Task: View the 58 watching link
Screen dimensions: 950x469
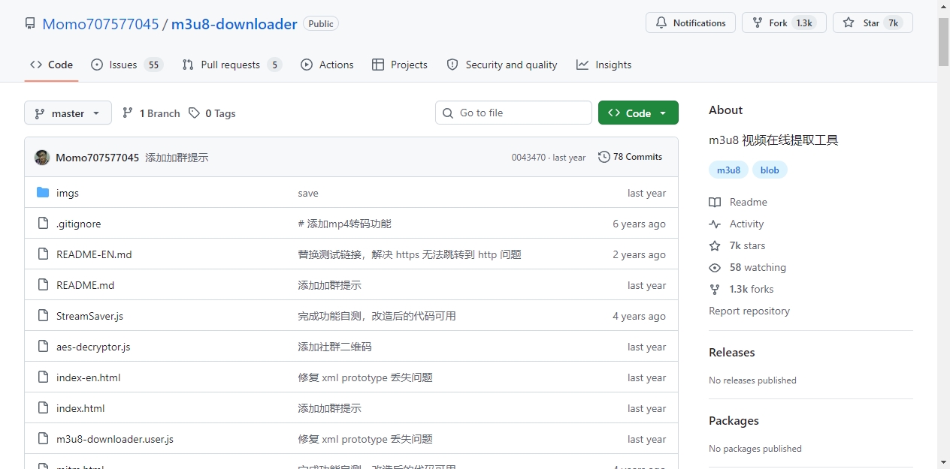Action: pos(748,267)
